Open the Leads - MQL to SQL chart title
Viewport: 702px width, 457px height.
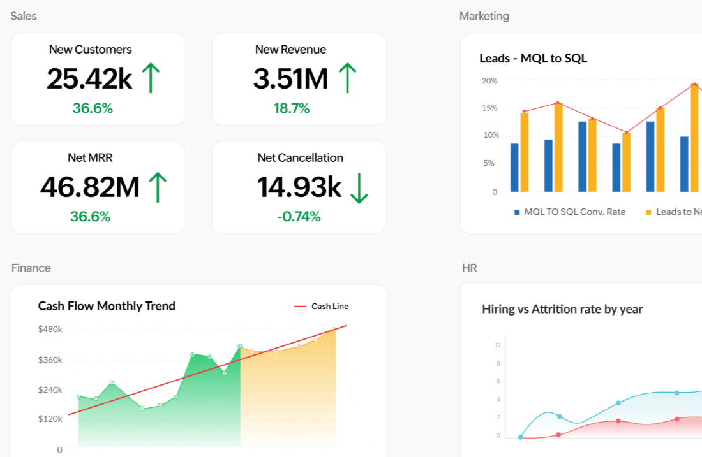tap(533, 59)
